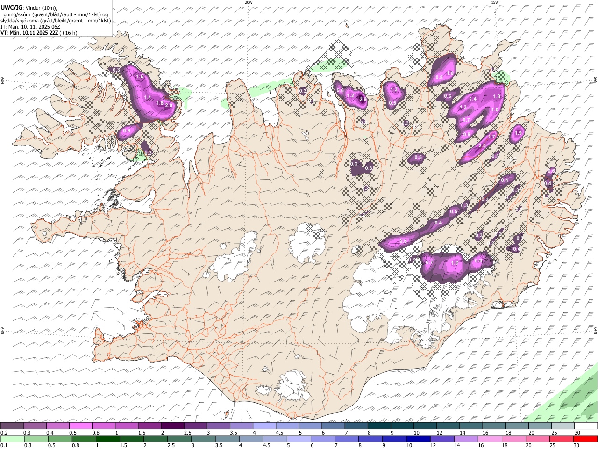Click the lower legend swatch labeled 14
This screenshot has height=449, width=598.
466,439
